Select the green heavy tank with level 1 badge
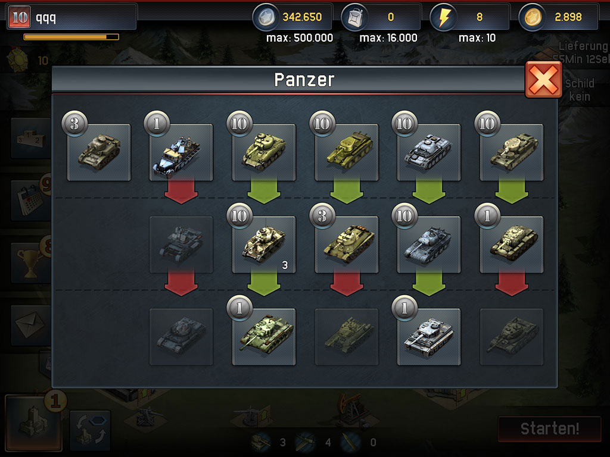The height and width of the screenshot is (457, 610). click(264, 337)
